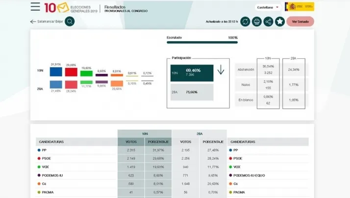
Task: Open the hamburger menu
Action: click(x=35, y=7)
